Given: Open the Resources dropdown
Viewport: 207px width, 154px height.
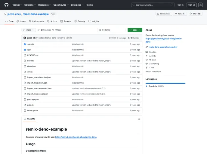Looking at the screenshot, I should [x=45, y=5].
